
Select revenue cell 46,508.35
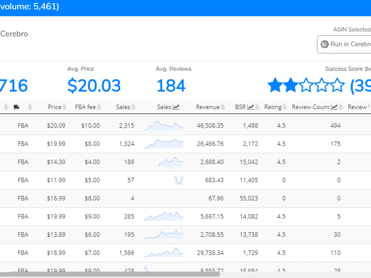pos(210,126)
